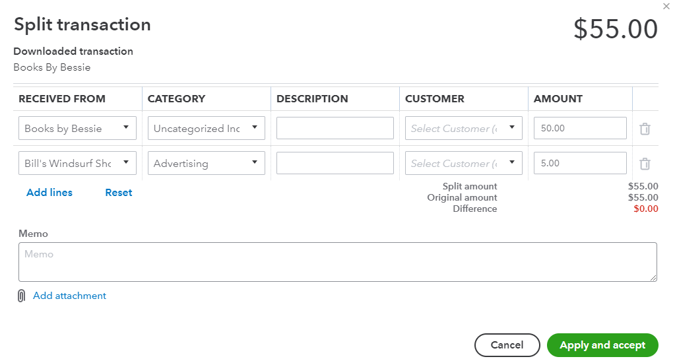
Task: Click the Cancel button
Action: pos(507,345)
